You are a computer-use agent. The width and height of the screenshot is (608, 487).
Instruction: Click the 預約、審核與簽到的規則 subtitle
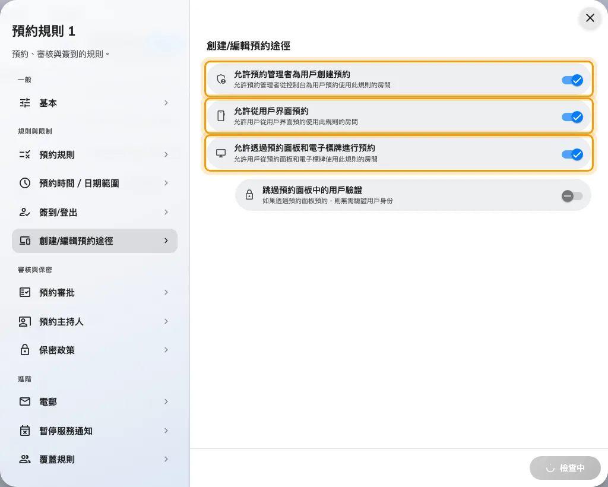coord(61,54)
